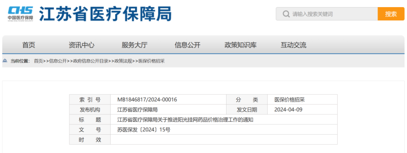This screenshot has height=153, width=407.
Task: Click the 当前位置 label
Action: point(20,61)
